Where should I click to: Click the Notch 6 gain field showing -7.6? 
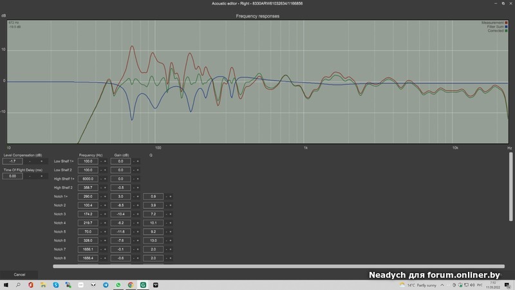tap(120, 240)
